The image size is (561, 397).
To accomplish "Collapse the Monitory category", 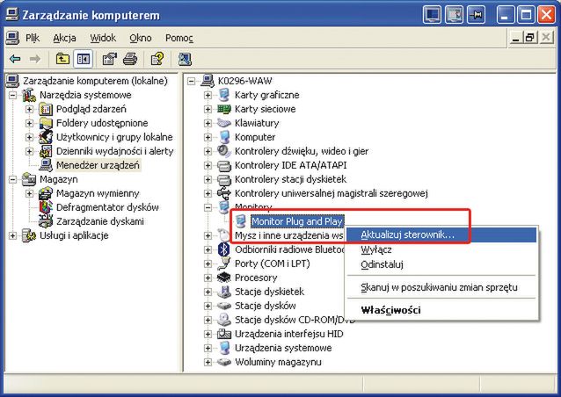I will point(208,207).
